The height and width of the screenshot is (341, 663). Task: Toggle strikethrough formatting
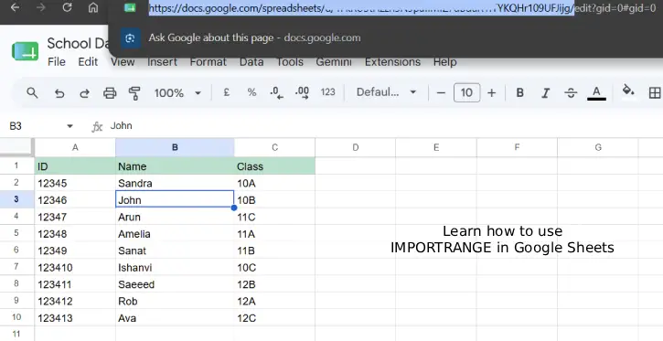point(571,92)
